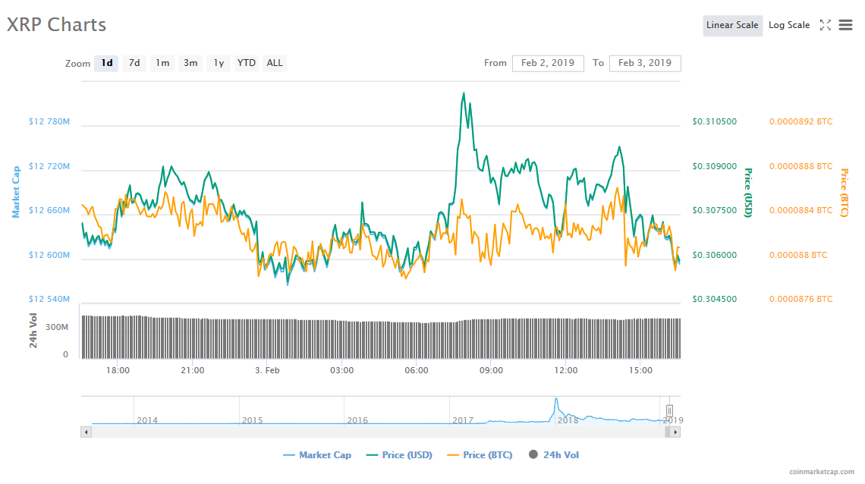
Task: Choose the 1y zoom option
Action: tap(219, 63)
